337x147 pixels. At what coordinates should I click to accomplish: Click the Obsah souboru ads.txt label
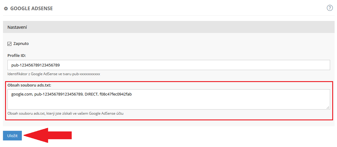pyautogui.click(x=29, y=85)
